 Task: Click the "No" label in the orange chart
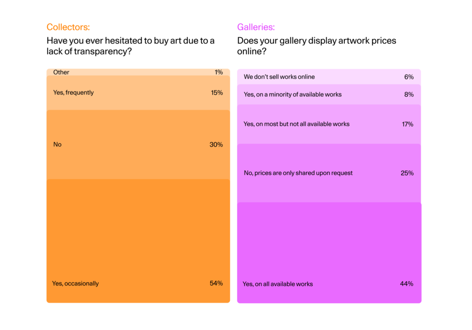(58, 144)
